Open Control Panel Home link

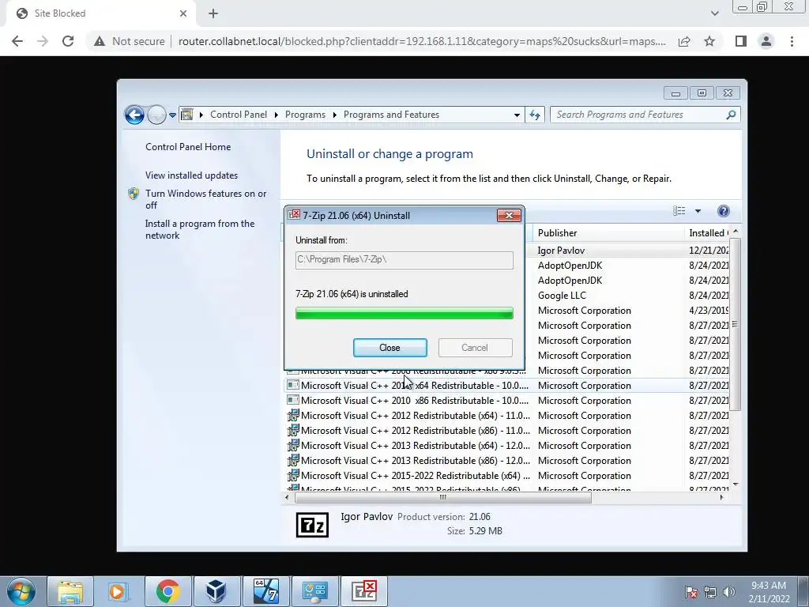pyautogui.click(x=188, y=147)
